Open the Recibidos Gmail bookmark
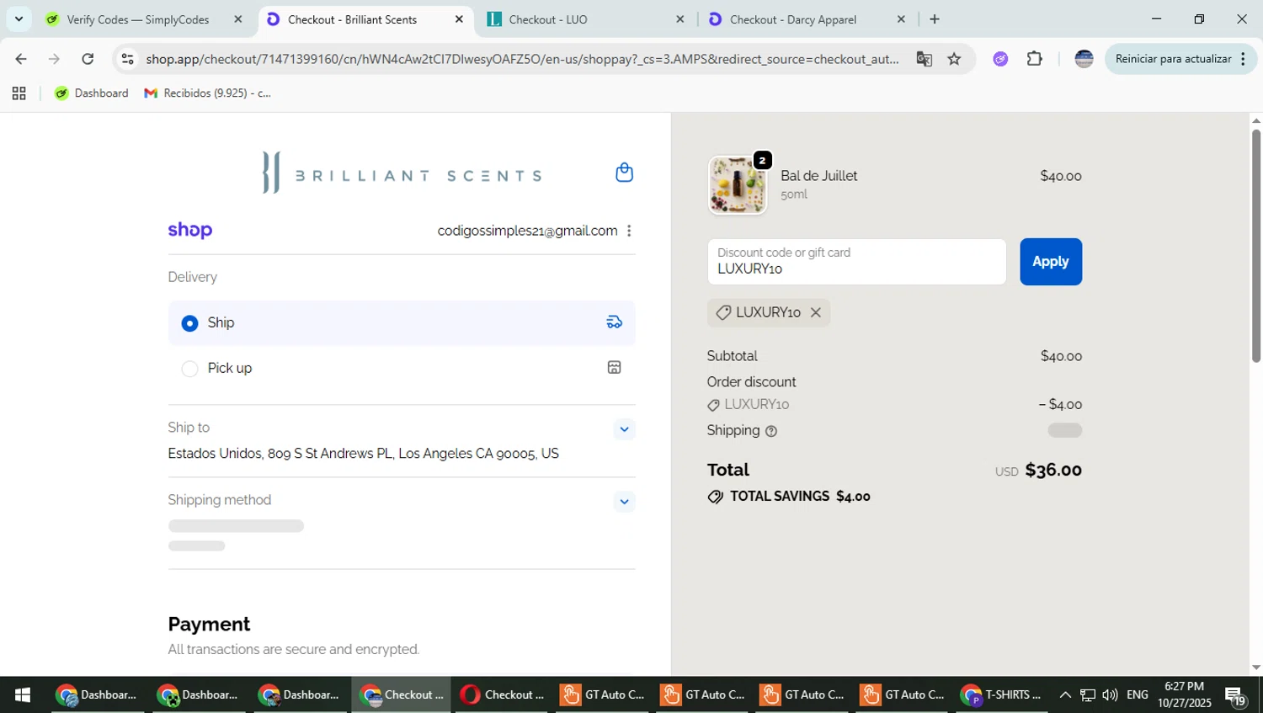 [208, 93]
